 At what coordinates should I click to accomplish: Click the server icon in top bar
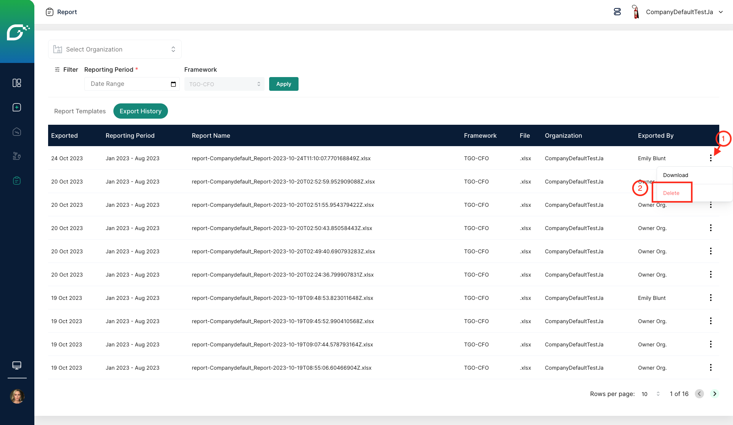(617, 12)
